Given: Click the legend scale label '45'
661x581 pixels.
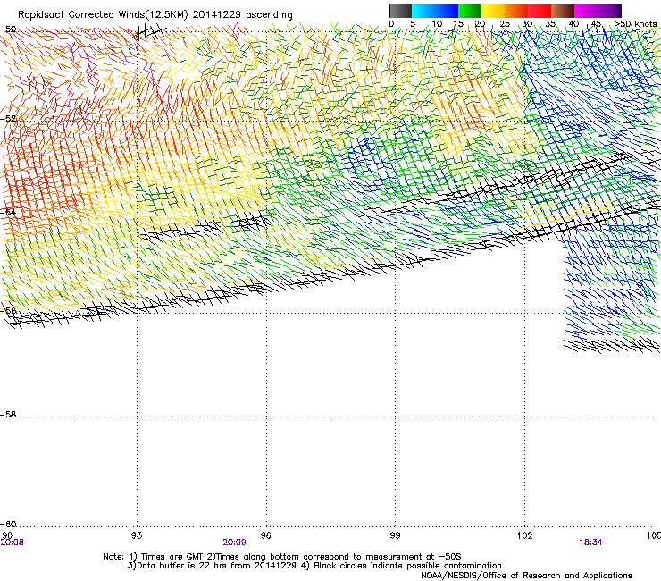Looking at the screenshot, I should coord(596,24).
